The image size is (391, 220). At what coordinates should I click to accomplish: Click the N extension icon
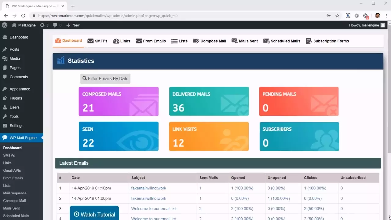348,16
